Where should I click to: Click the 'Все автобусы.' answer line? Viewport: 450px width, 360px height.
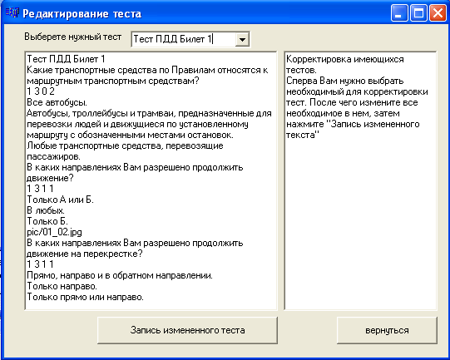click(57, 102)
